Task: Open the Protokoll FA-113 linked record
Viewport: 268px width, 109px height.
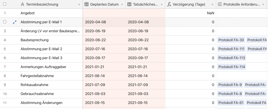Action: [x=232, y=58]
